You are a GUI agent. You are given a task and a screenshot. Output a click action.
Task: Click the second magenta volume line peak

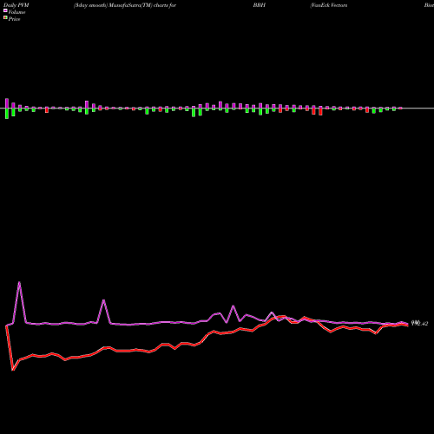(103, 300)
